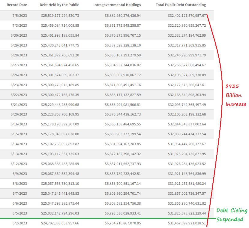The width and height of the screenshot is (249, 228).
Task: Select the 6/23/2023 record date cell
Action: tap(19, 85)
